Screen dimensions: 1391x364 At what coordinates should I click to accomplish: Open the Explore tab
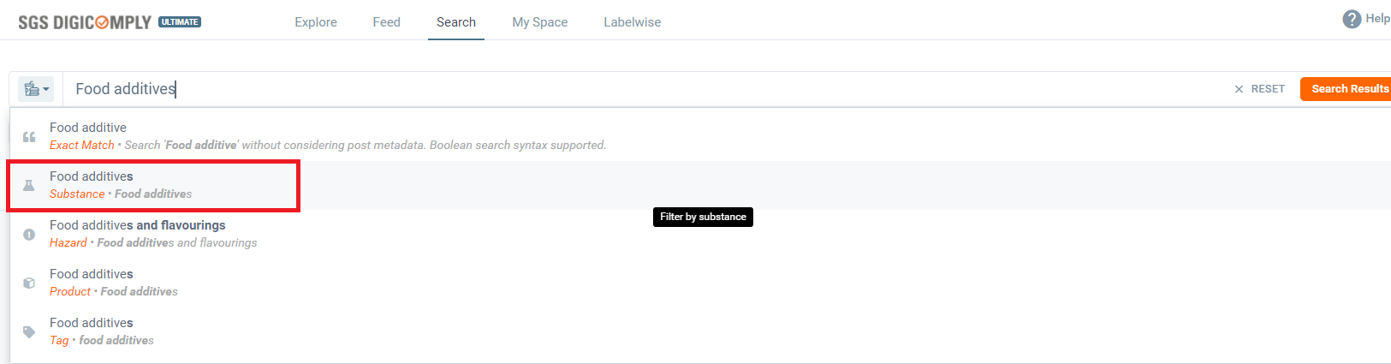click(x=316, y=22)
